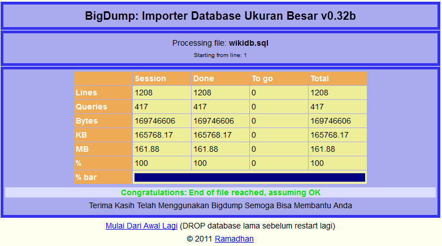Image resolution: width=442 pixels, height=246 pixels.
Task: Click the % row label
Action: 103,163
